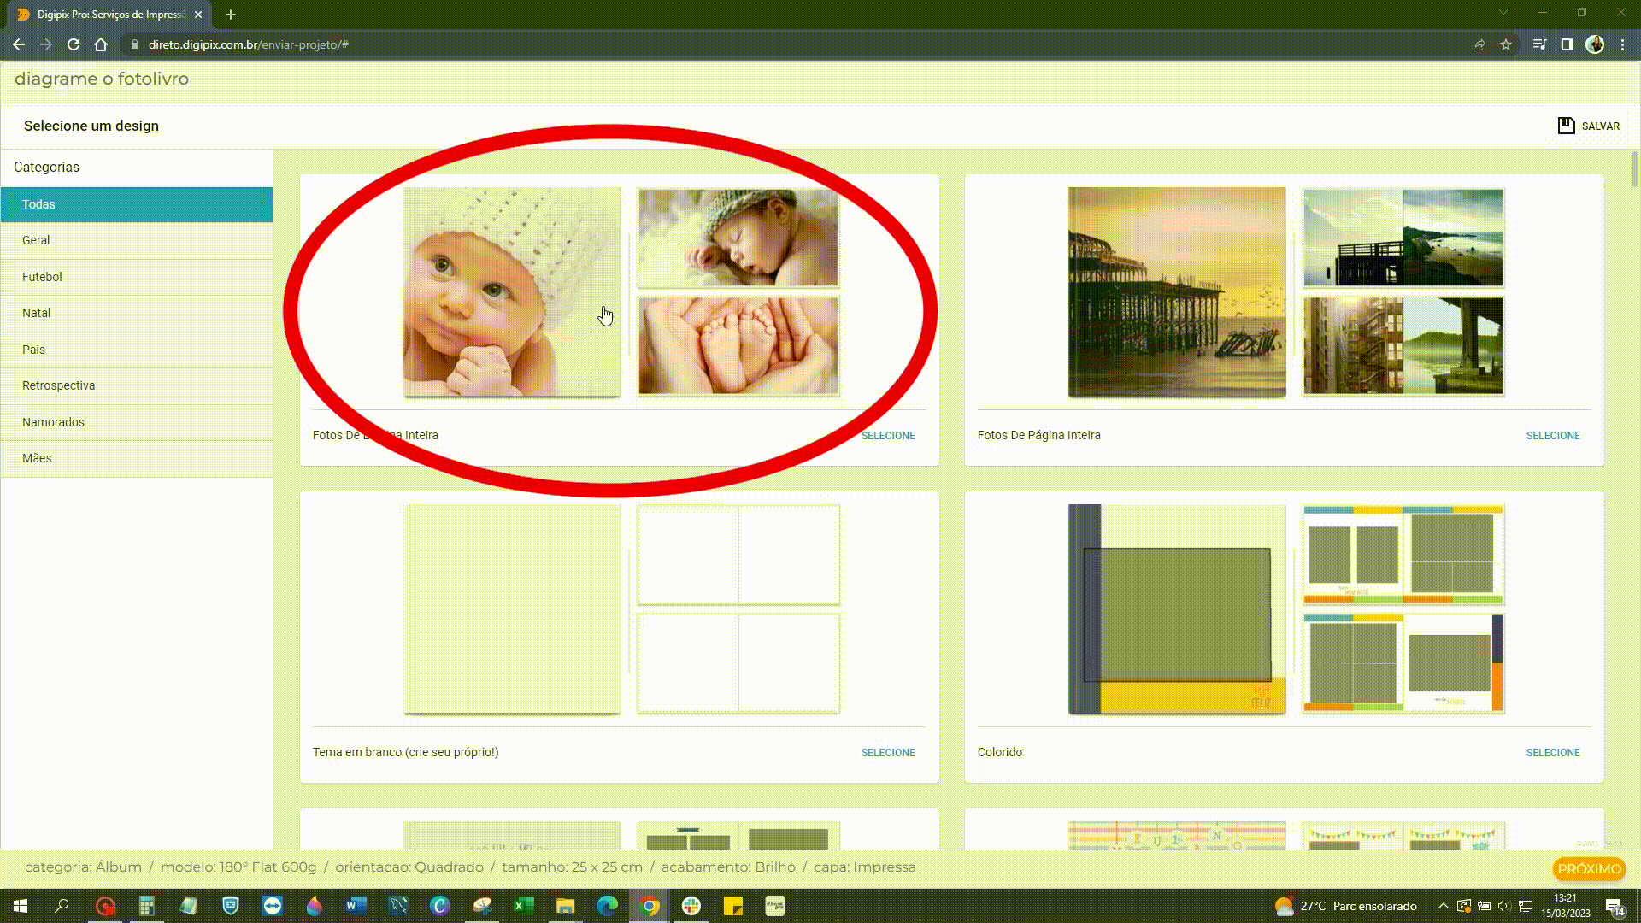Open the Windows Start menu
Screen dimensions: 1641x923
(21, 906)
